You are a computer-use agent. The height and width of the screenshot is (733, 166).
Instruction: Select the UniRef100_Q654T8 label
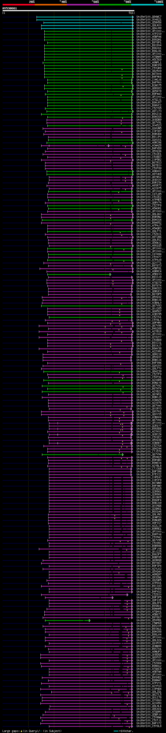tap(149, 91)
